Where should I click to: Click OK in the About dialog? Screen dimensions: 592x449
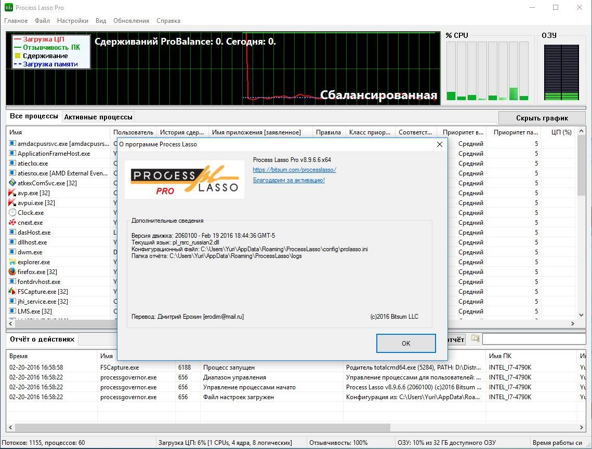406,343
